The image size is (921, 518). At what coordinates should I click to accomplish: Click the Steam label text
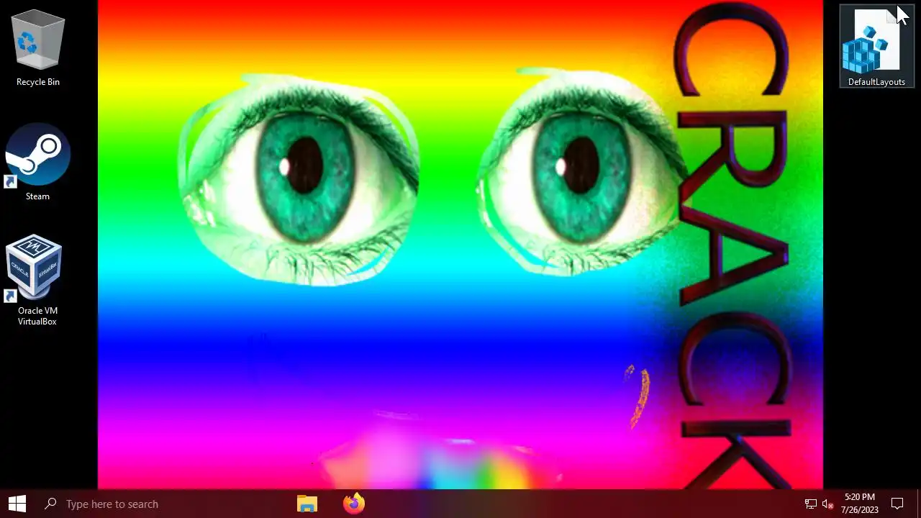(x=37, y=196)
